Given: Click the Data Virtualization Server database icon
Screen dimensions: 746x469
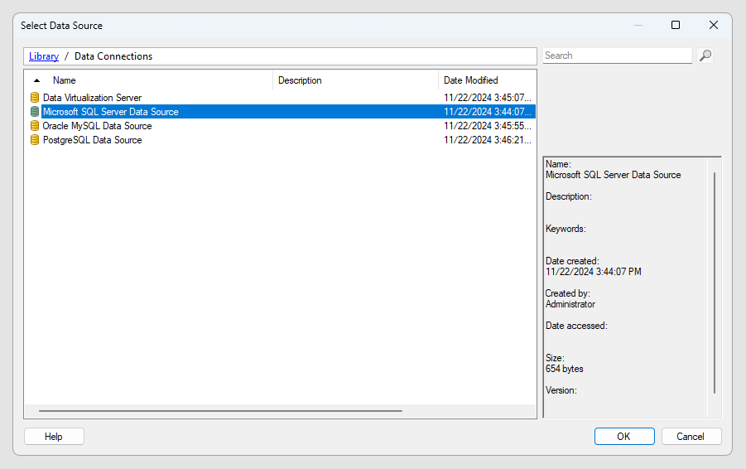Looking at the screenshot, I should click(34, 98).
